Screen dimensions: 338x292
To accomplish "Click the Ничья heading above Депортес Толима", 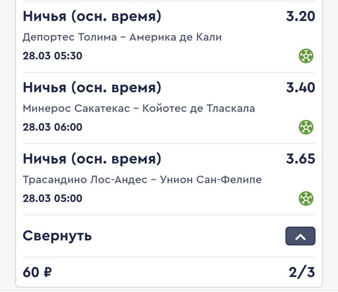I will coord(92,17).
